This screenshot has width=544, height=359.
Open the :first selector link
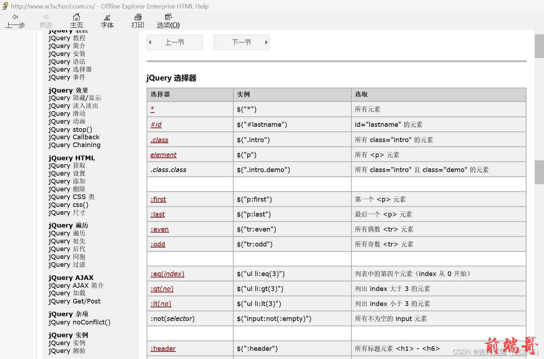(x=158, y=199)
